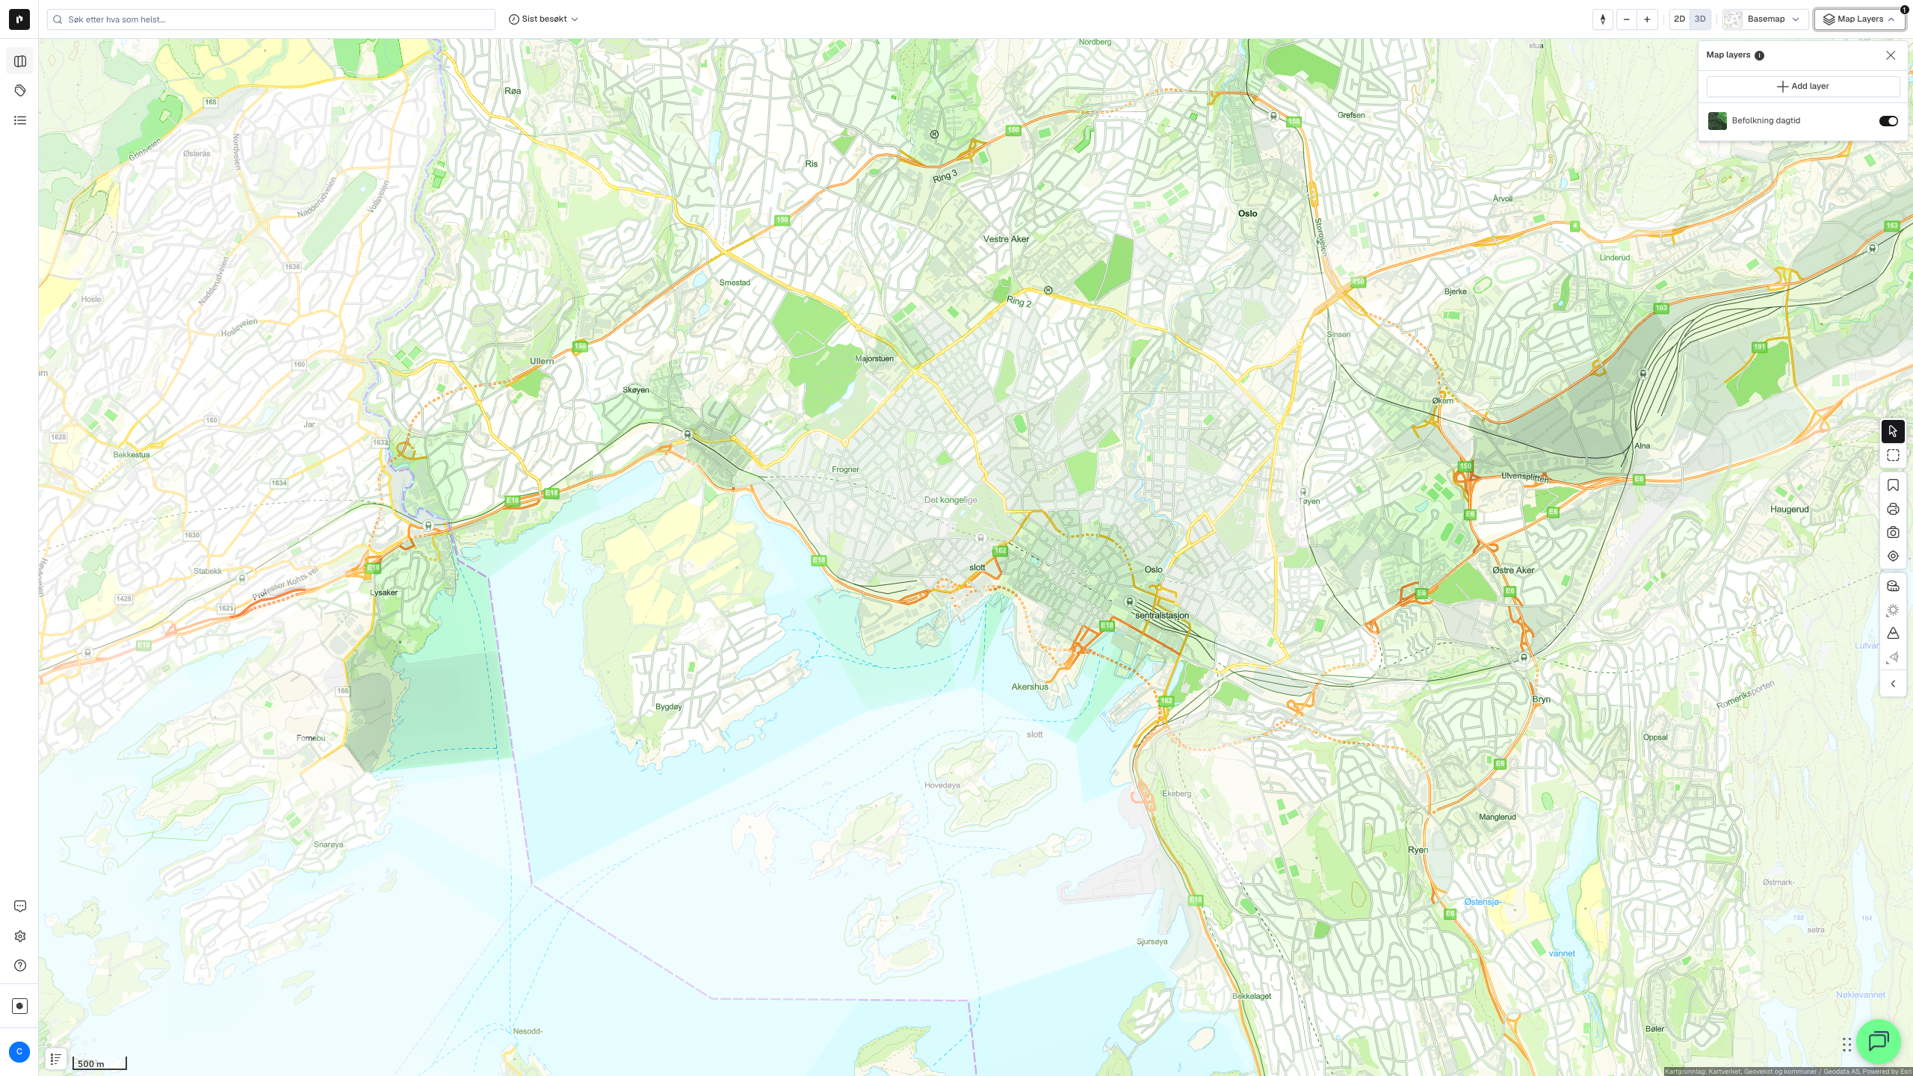The height and width of the screenshot is (1076, 1913).
Task: Click the Ullern map label
Action: point(542,361)
